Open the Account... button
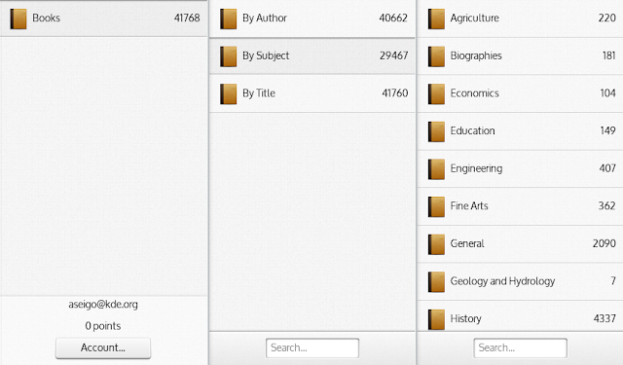623x365 pixels. click(103, 347)
